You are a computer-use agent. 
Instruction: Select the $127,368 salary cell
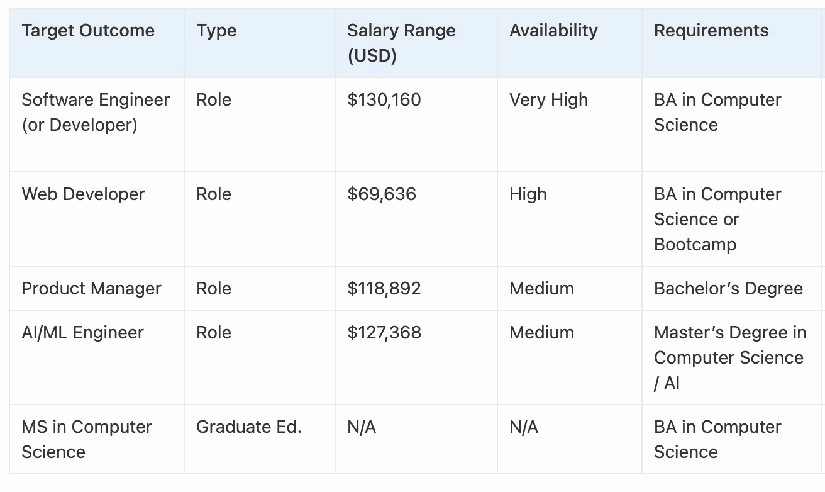click(416, 357)
